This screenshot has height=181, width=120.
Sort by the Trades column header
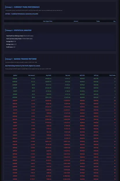[x=98, y=21]
